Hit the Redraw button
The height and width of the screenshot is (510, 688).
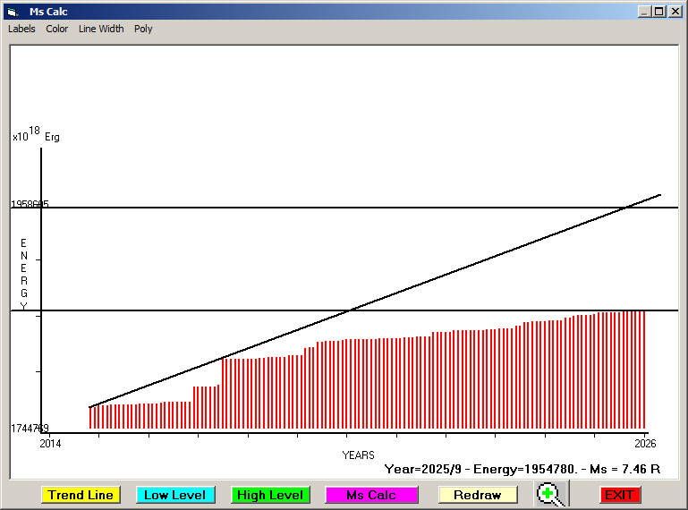point(478,495)
